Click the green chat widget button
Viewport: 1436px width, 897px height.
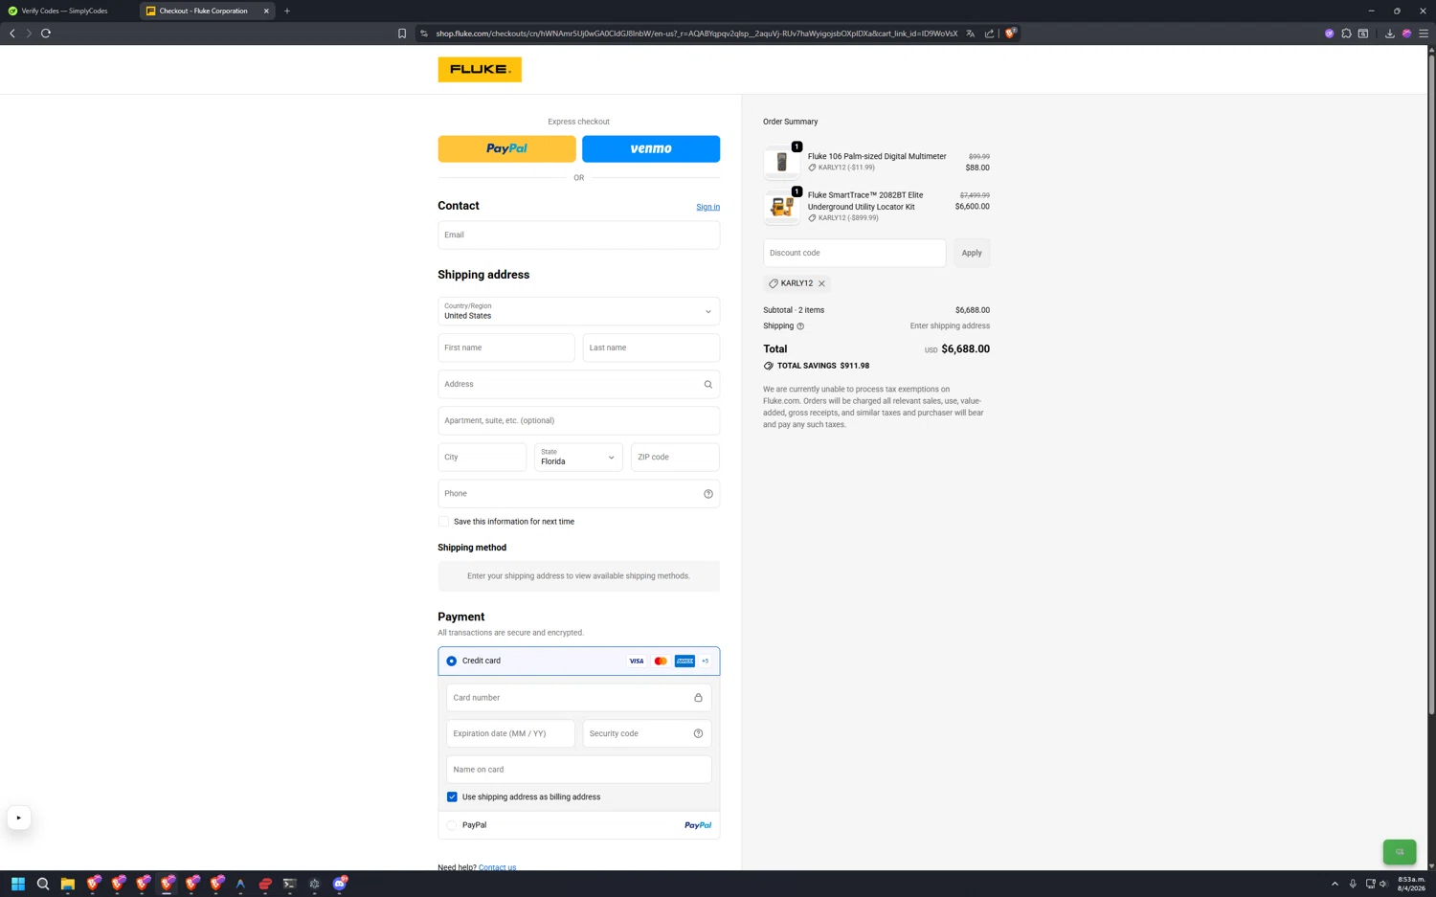pyautogui.click(x=1400, y=851)
